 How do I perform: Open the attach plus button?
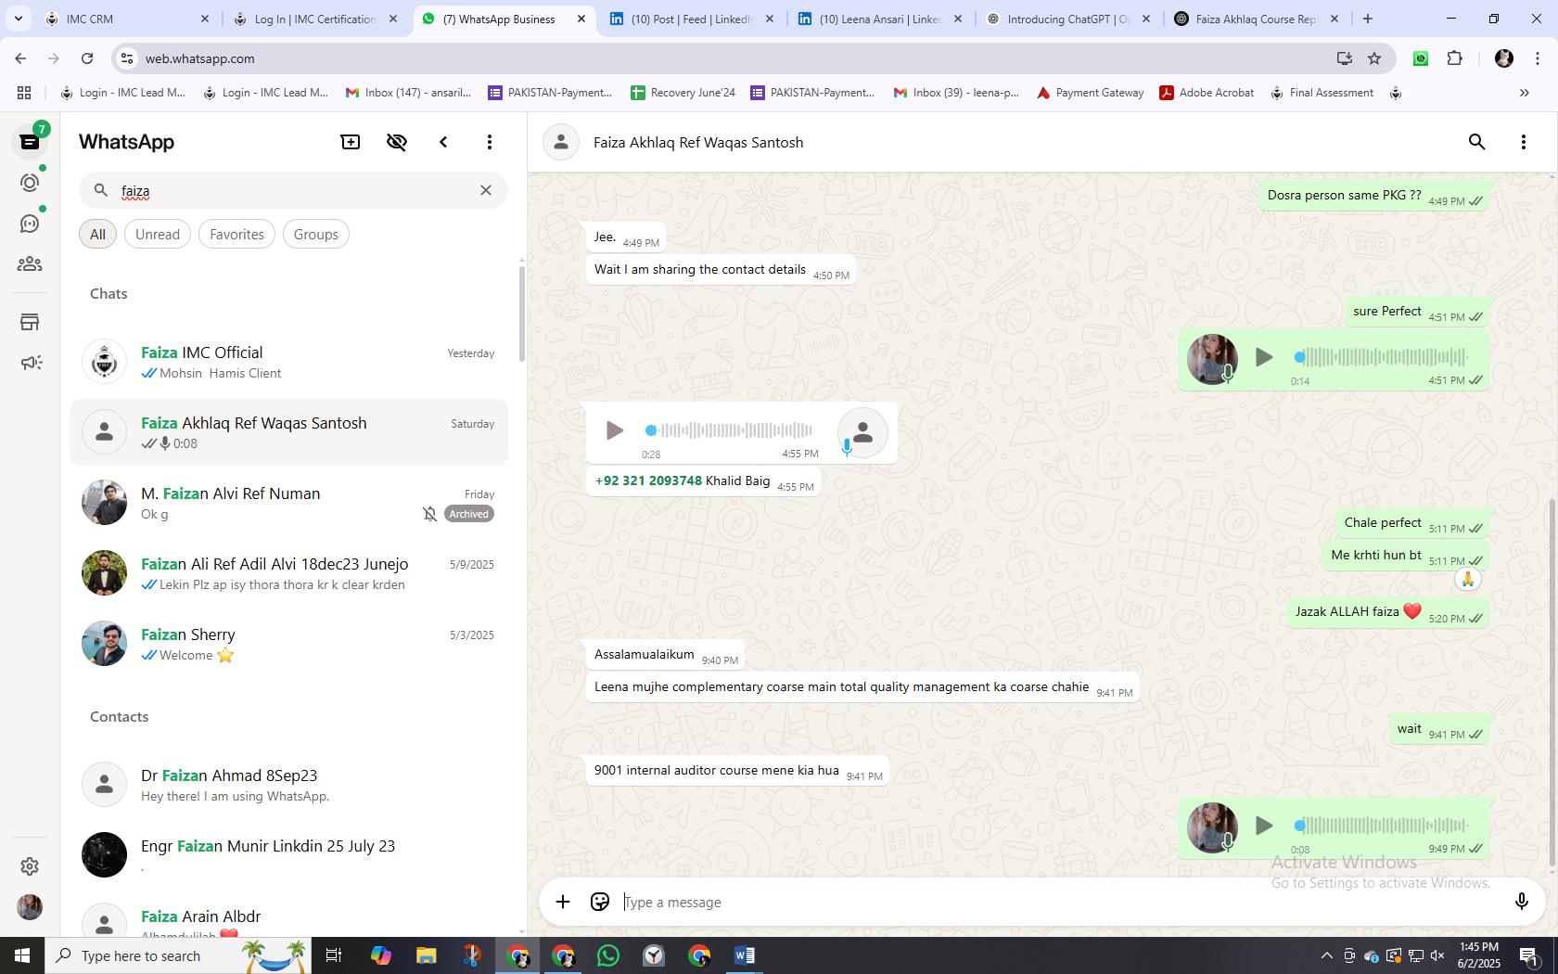pyautogui.click(x=562, y=902)
